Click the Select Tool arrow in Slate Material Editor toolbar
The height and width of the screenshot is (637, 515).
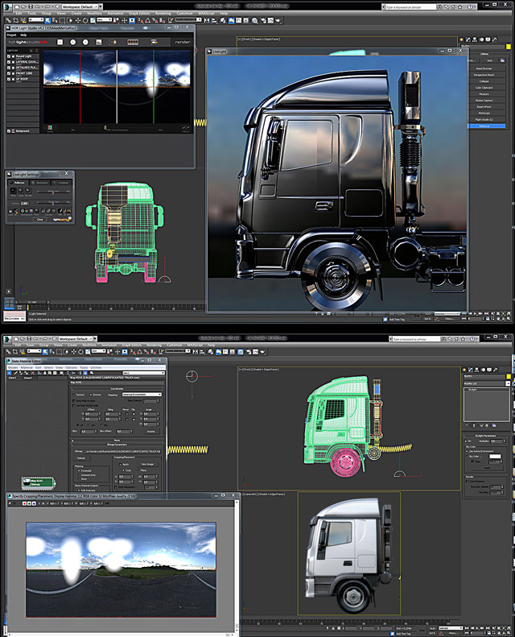point(10,373)
